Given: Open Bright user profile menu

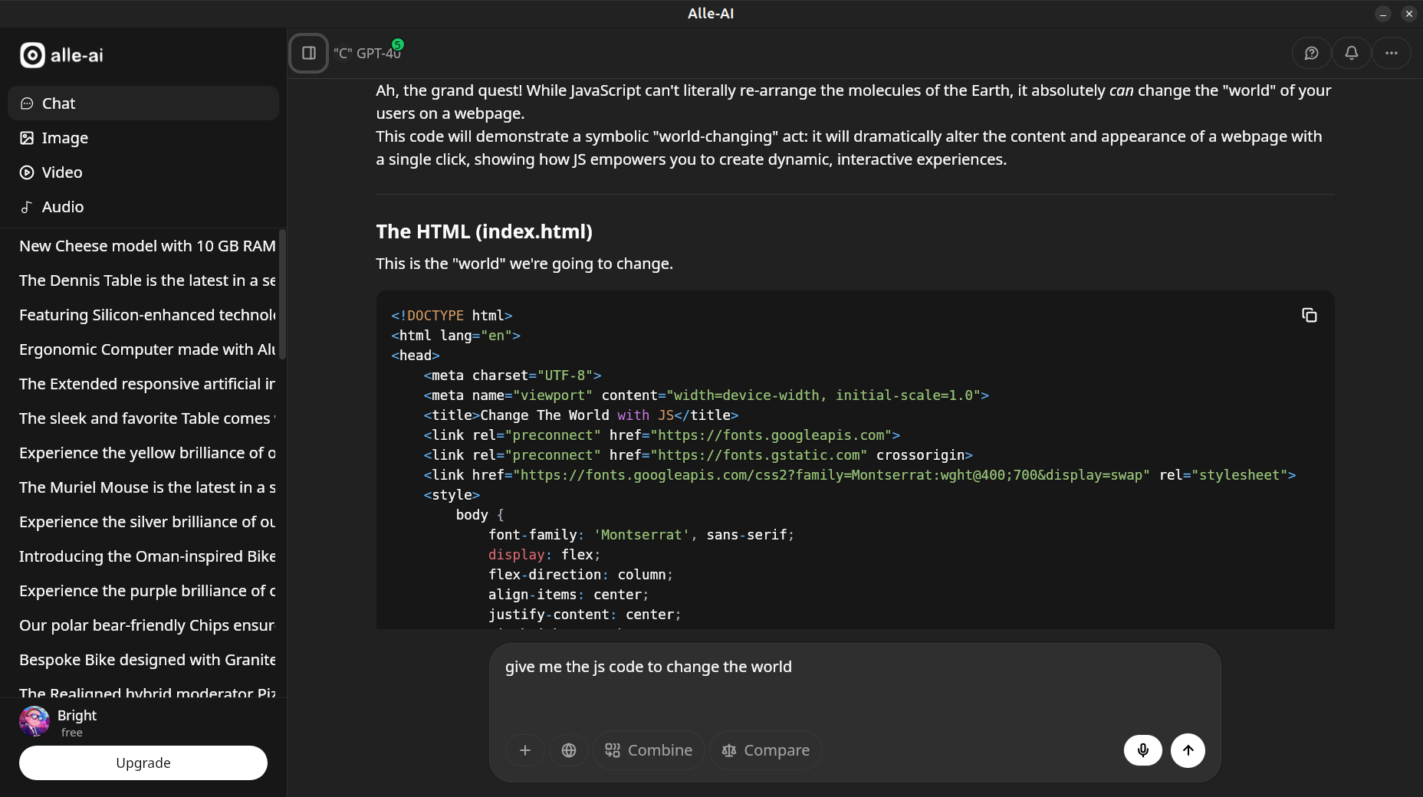Looking at the screenshot, I should pos(77,721).
